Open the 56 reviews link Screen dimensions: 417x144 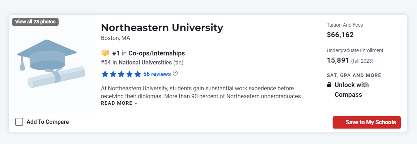[x=157, y=74]
